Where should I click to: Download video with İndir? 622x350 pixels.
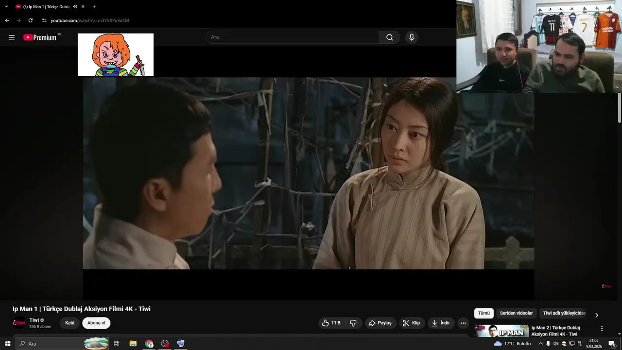coord(441,323)
